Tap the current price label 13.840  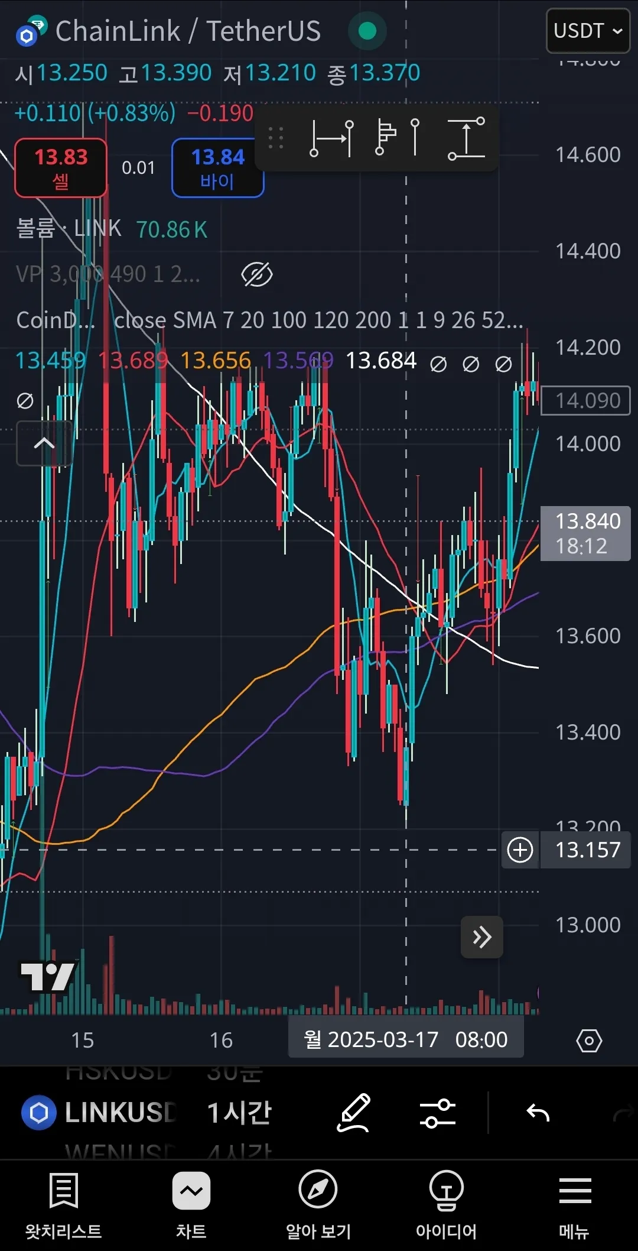(x=585, y=533)
